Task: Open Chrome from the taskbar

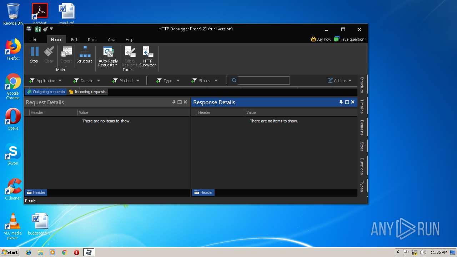Action: (65, 252)
